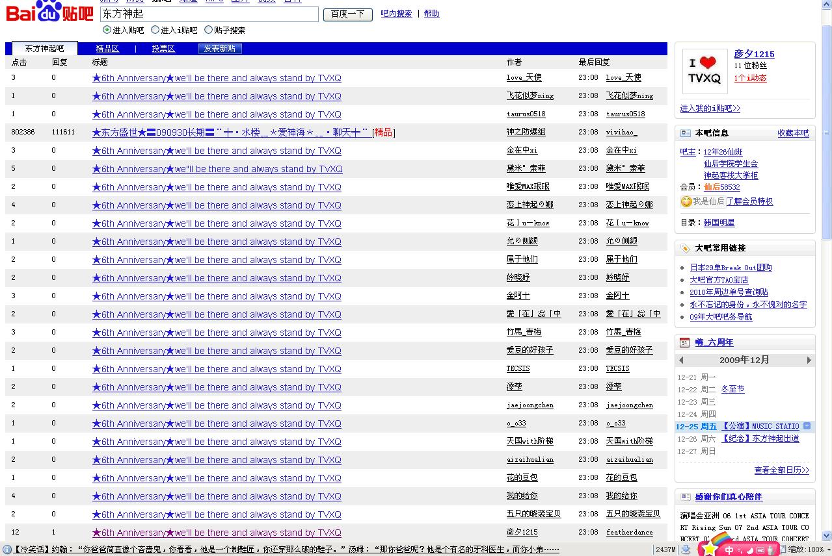Image resolution: width=832 pixels, height=556 pixels.
Task: Click username 彦夕1215 in sidebar
Action: [754, 54]
